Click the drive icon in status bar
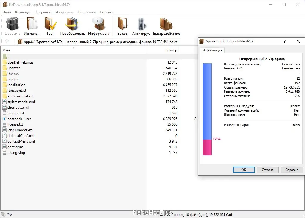 click(x=4, y=214)
